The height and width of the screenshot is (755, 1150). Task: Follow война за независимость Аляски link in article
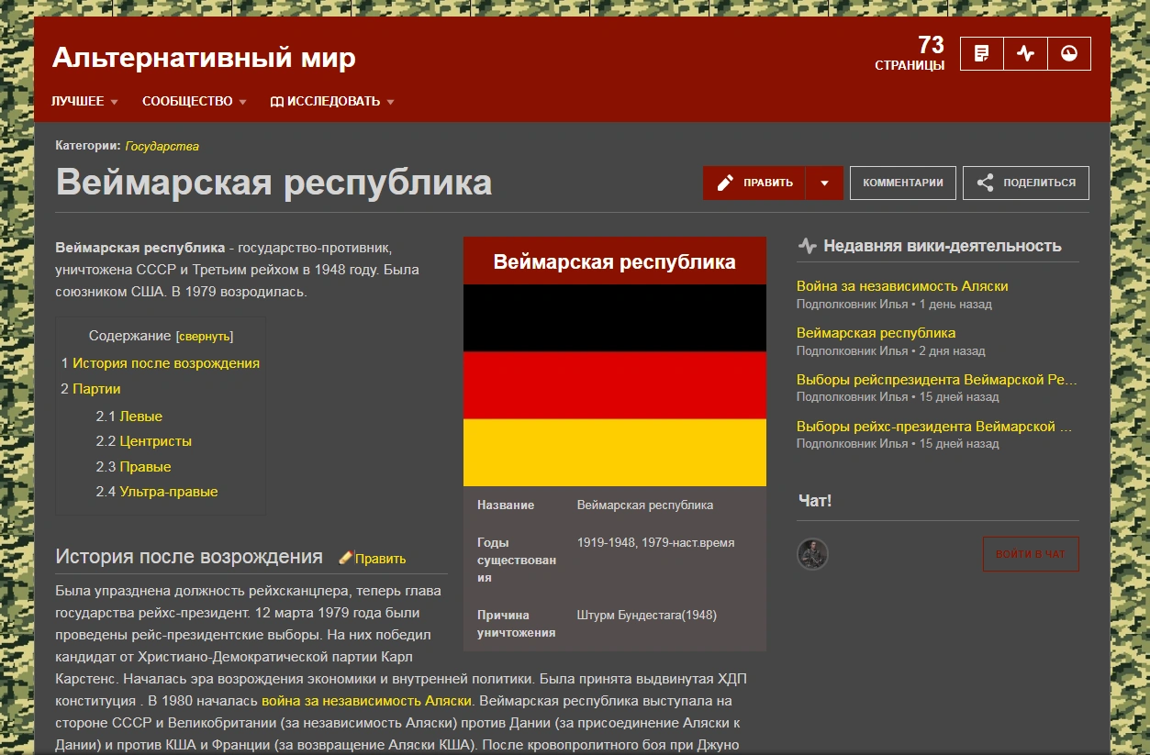click(x=367, y=701)
